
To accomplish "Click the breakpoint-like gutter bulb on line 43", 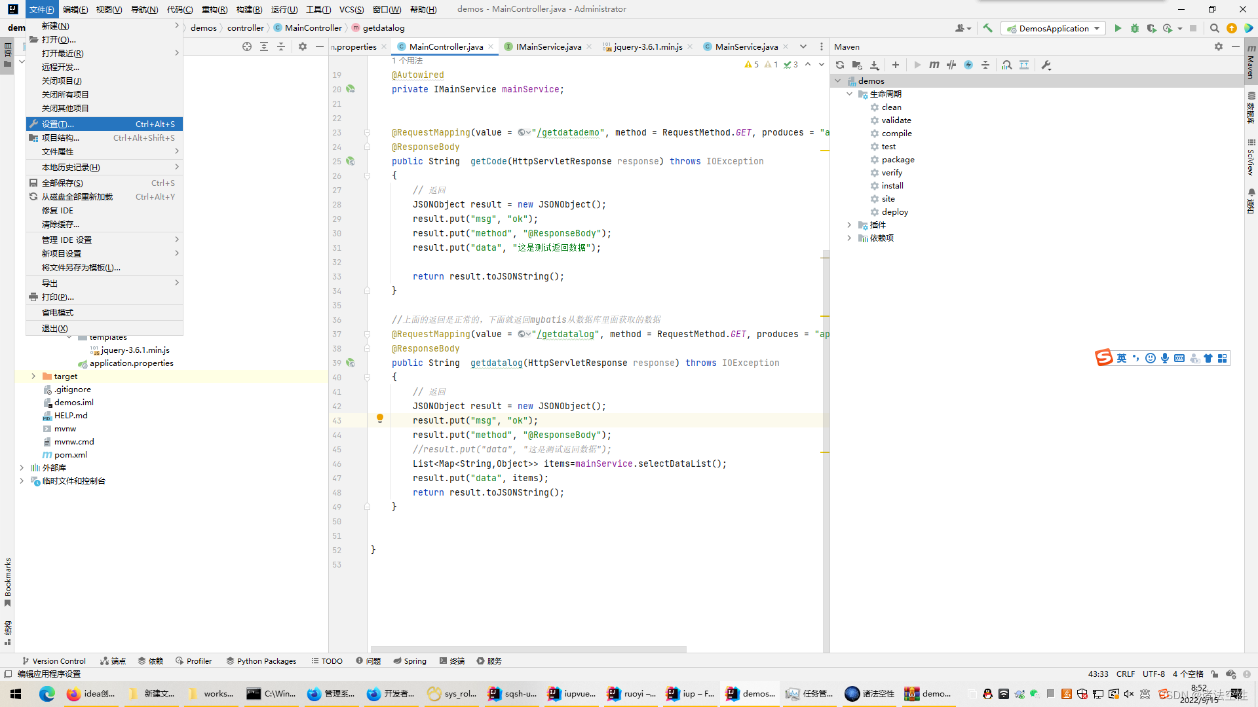I will pyautogui.click(x=380, y=418).
